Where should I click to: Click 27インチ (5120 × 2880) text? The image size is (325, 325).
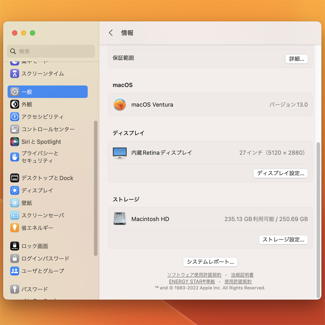click(x=272, y=153)
